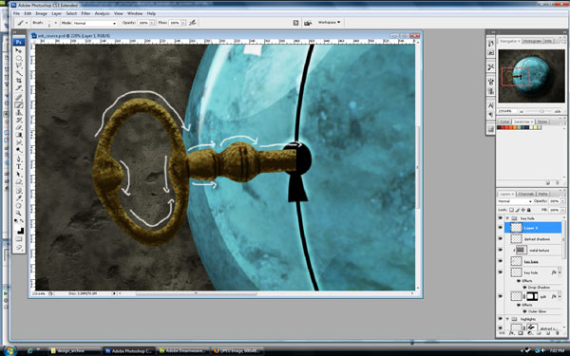Viewport: 570px width, 356px height.
Task: Select the Path Selection tool
Action: [19, 175]
